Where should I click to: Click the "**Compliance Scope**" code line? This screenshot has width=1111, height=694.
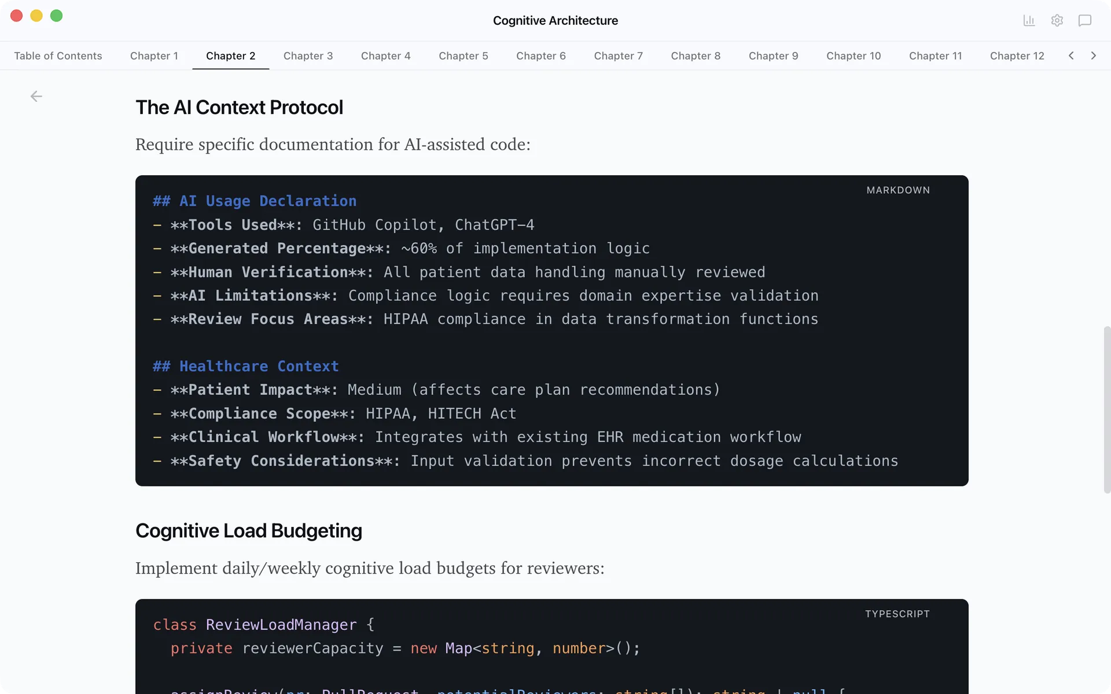click(334, 414)
